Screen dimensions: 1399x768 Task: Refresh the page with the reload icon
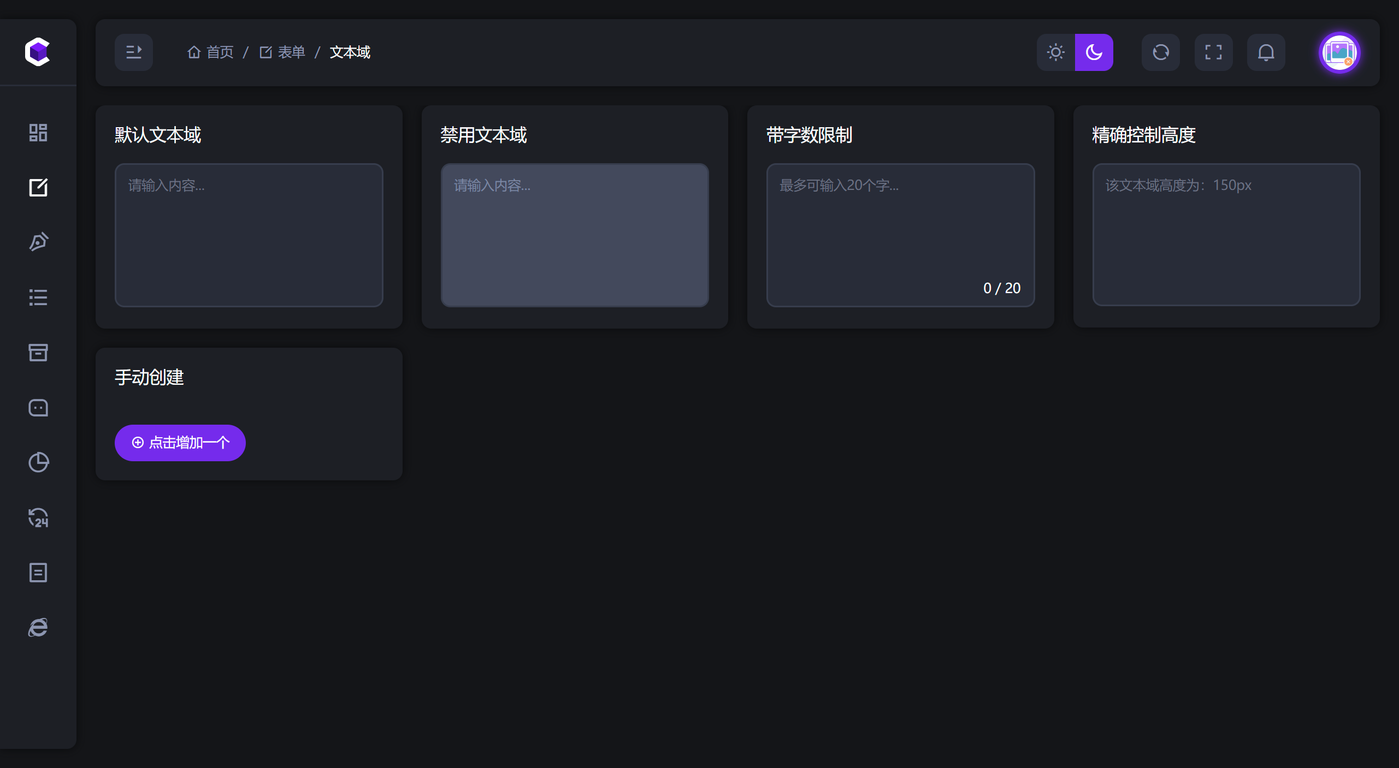(1160, 52)
